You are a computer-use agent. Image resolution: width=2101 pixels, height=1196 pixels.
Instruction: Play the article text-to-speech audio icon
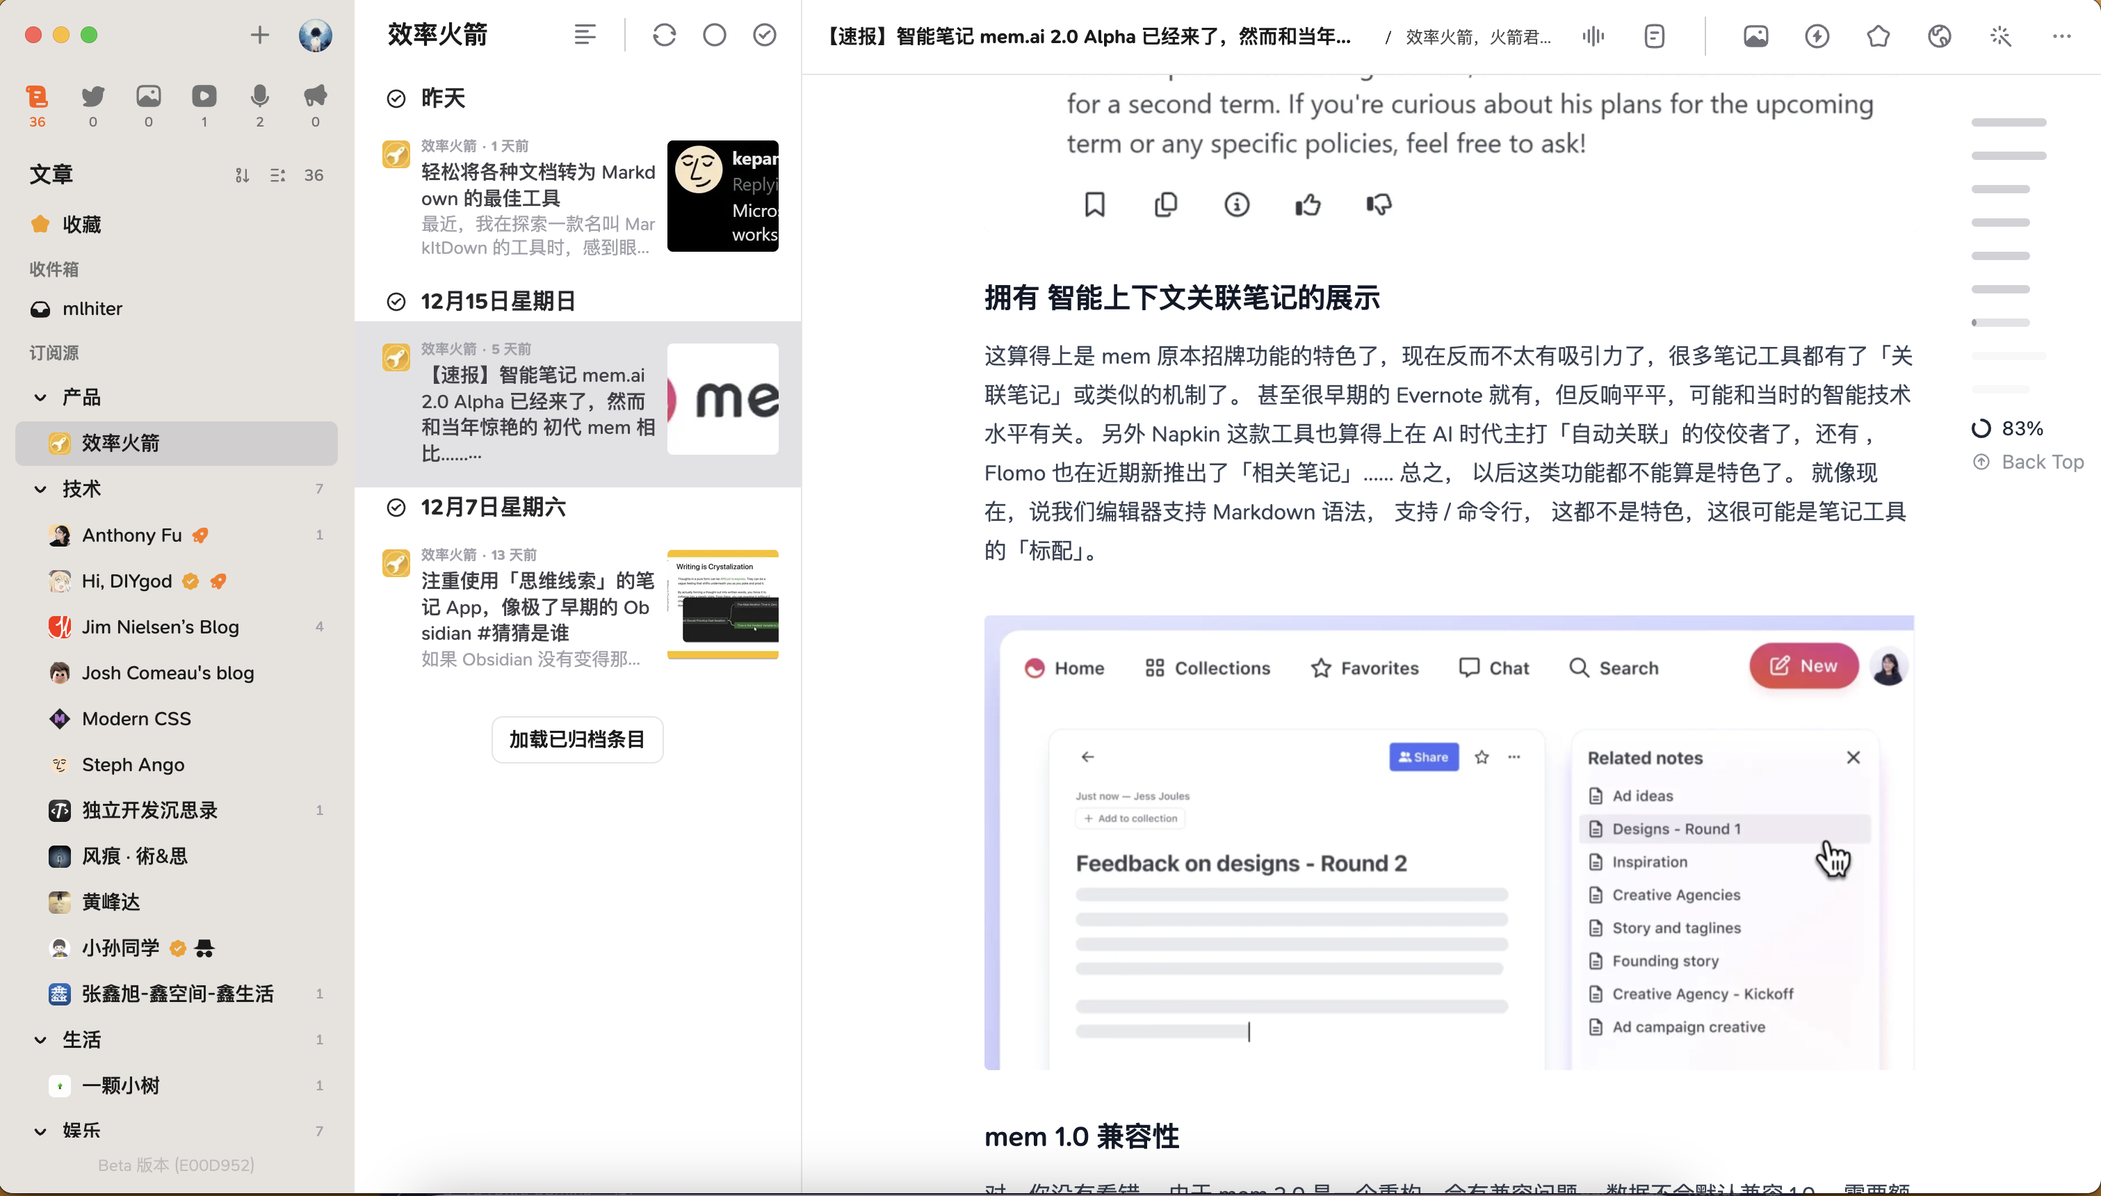tap(1593, 36)
